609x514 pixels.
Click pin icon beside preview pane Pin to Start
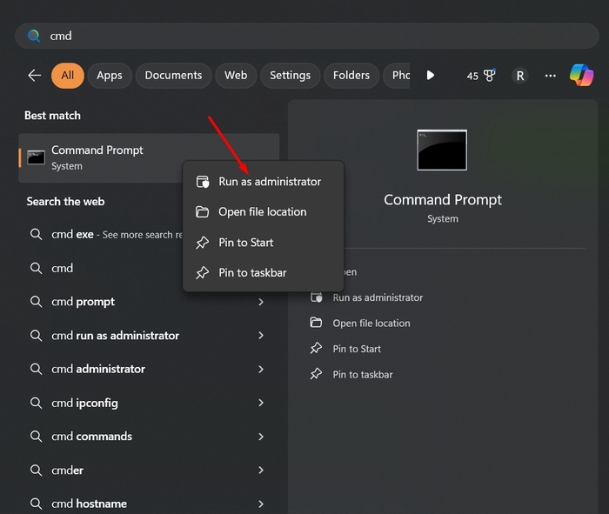(316, 348)
